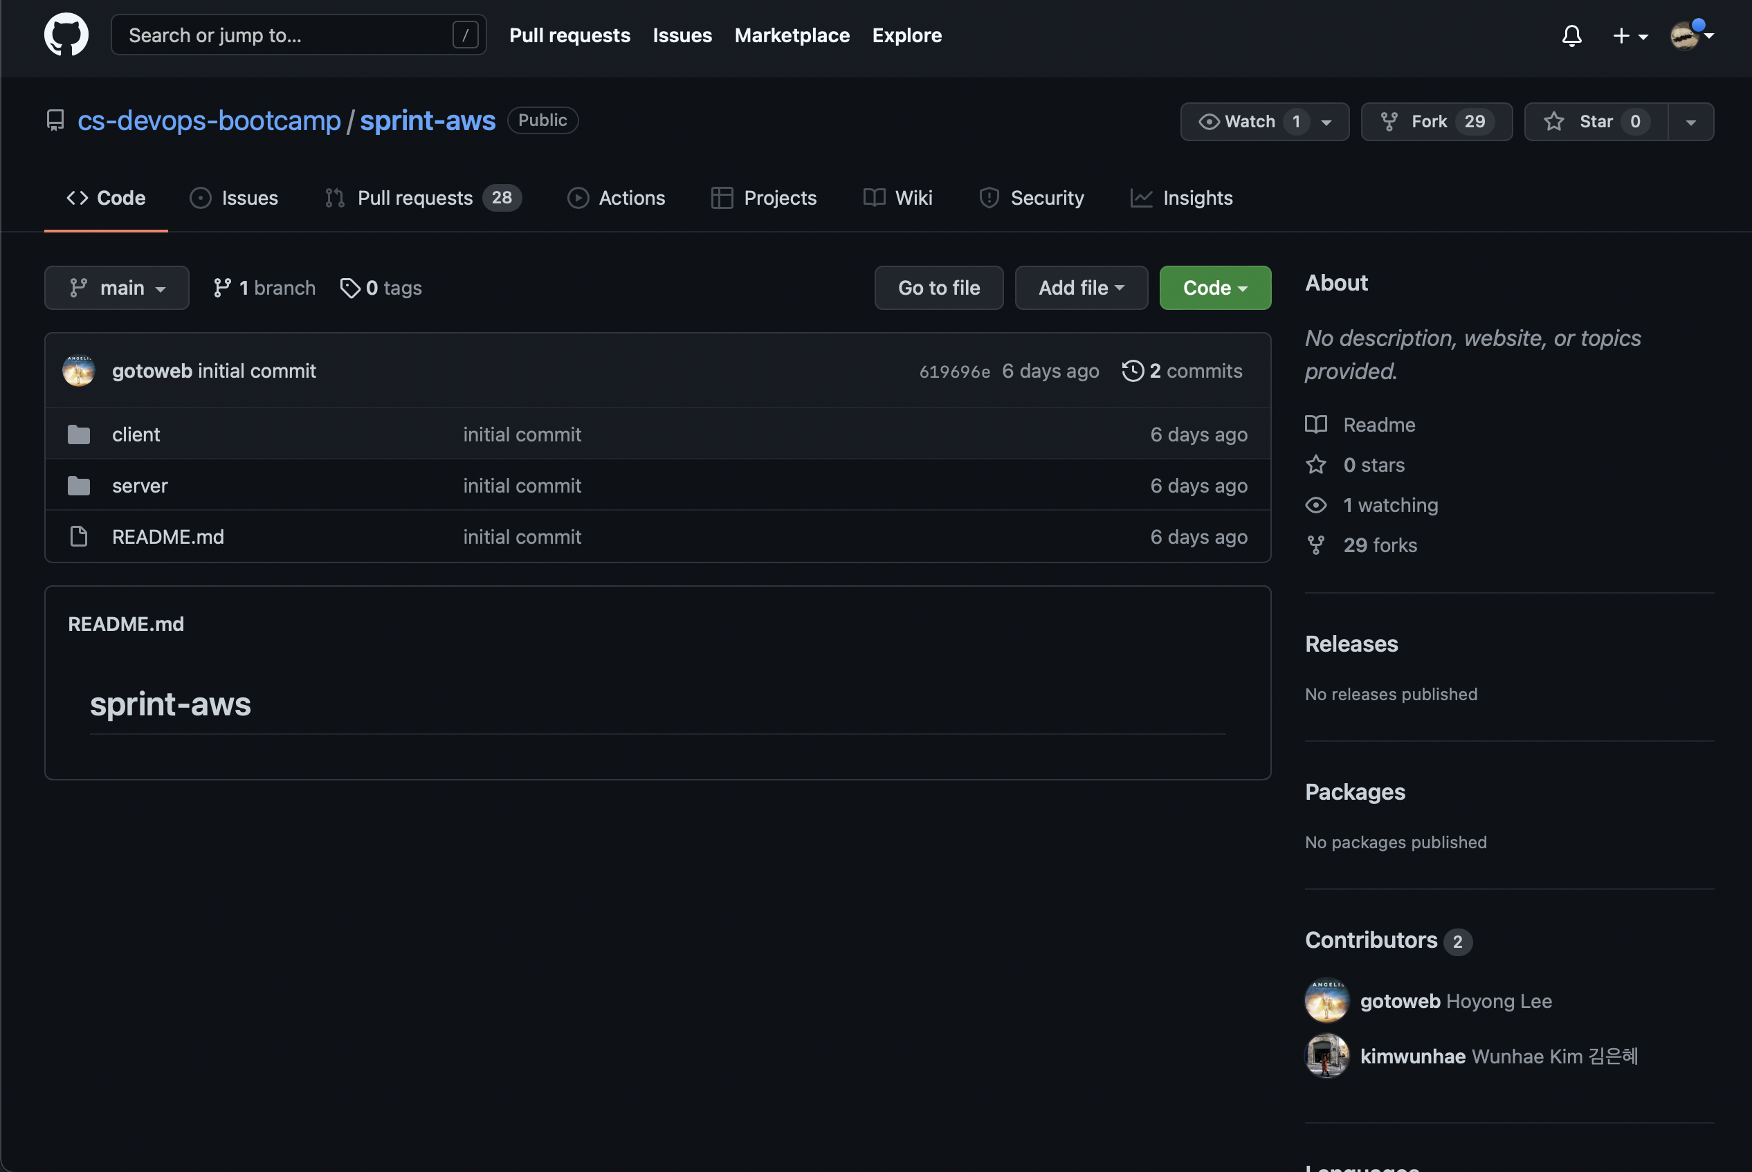1752x1172 pixels.
Task: Open Issues in top navigation
Action: [x=682, y=35]
